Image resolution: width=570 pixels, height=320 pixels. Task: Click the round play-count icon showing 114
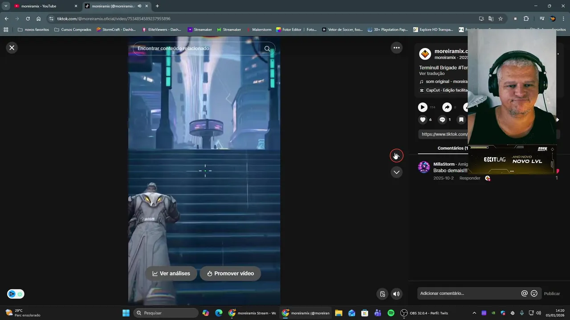[423, 107]
